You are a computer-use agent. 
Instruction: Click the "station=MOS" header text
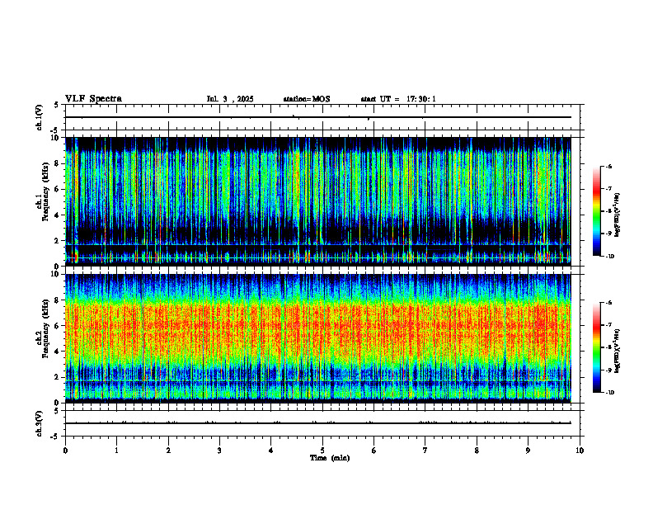[307, 99]
